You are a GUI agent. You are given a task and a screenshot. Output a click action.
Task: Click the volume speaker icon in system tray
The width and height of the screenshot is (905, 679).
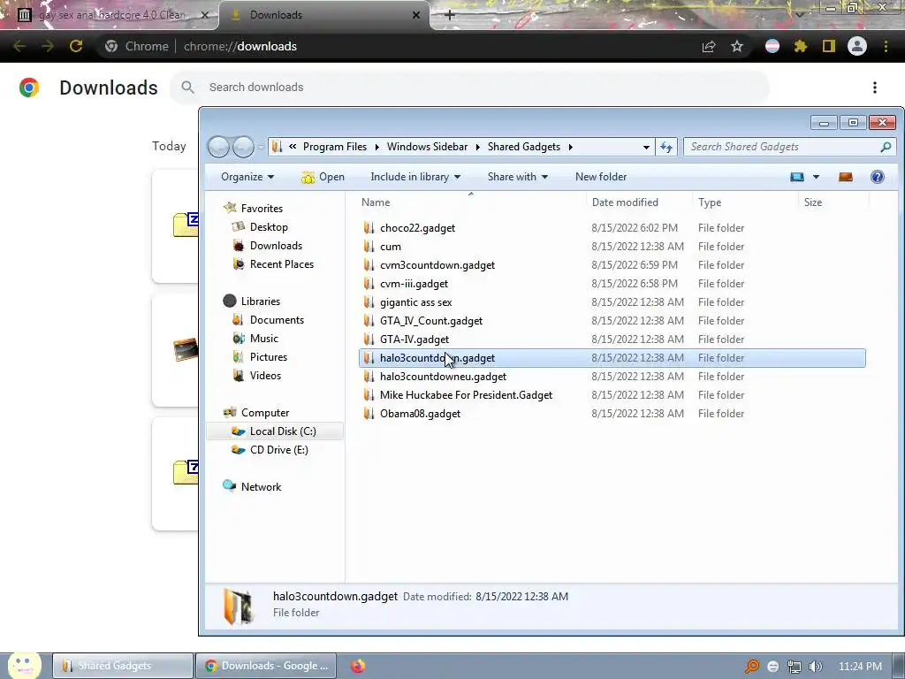coord(816,667)
